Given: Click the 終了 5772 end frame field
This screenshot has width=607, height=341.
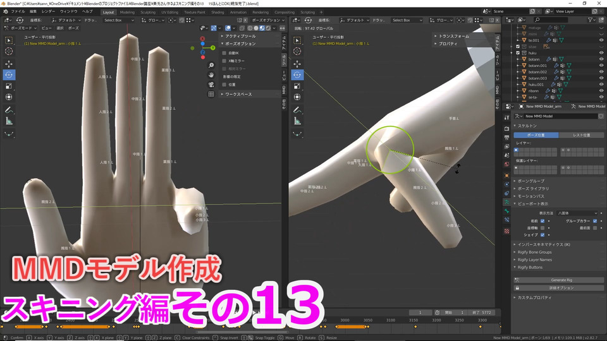Looking at the screenshot, I should point(481,313).
